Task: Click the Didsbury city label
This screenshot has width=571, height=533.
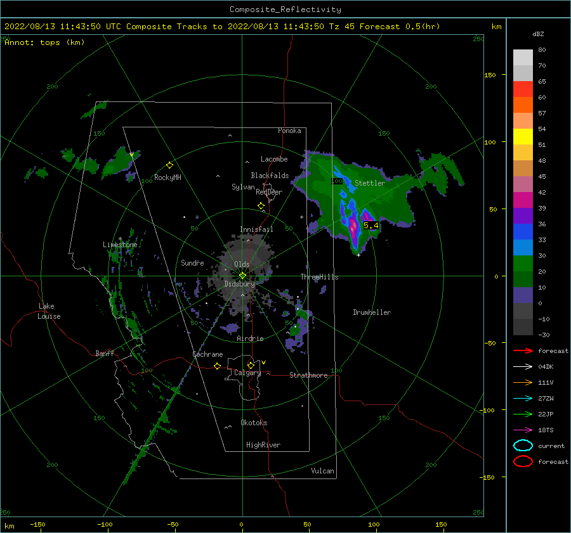Action: 239,284
